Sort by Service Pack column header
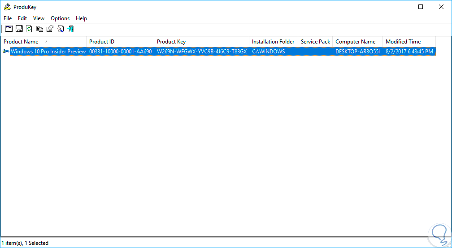 (315, 42)
